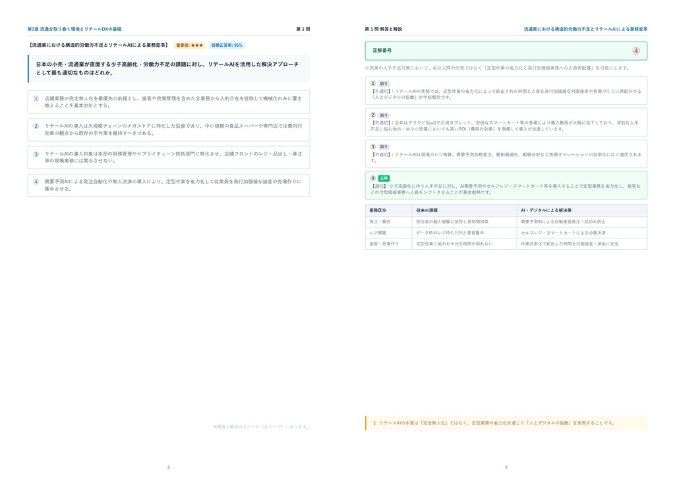This screenshot has width=675, height=477.
Task: Click the 第 1 問 解答と解説 heading
Action: click(x=383, y=29)
